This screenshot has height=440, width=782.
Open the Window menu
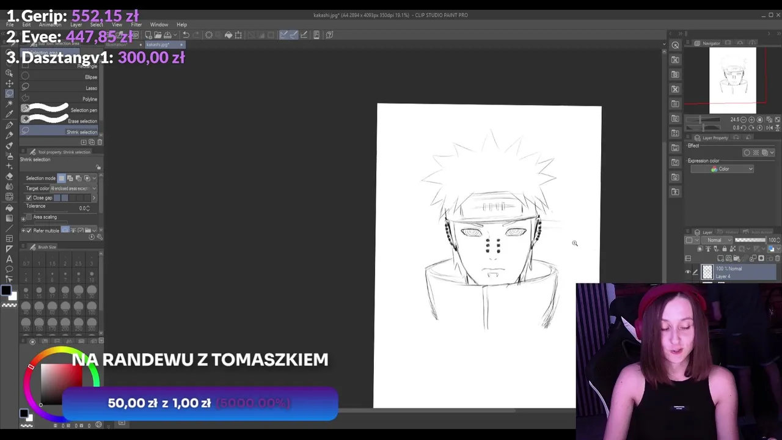click(x=159, y=25)
